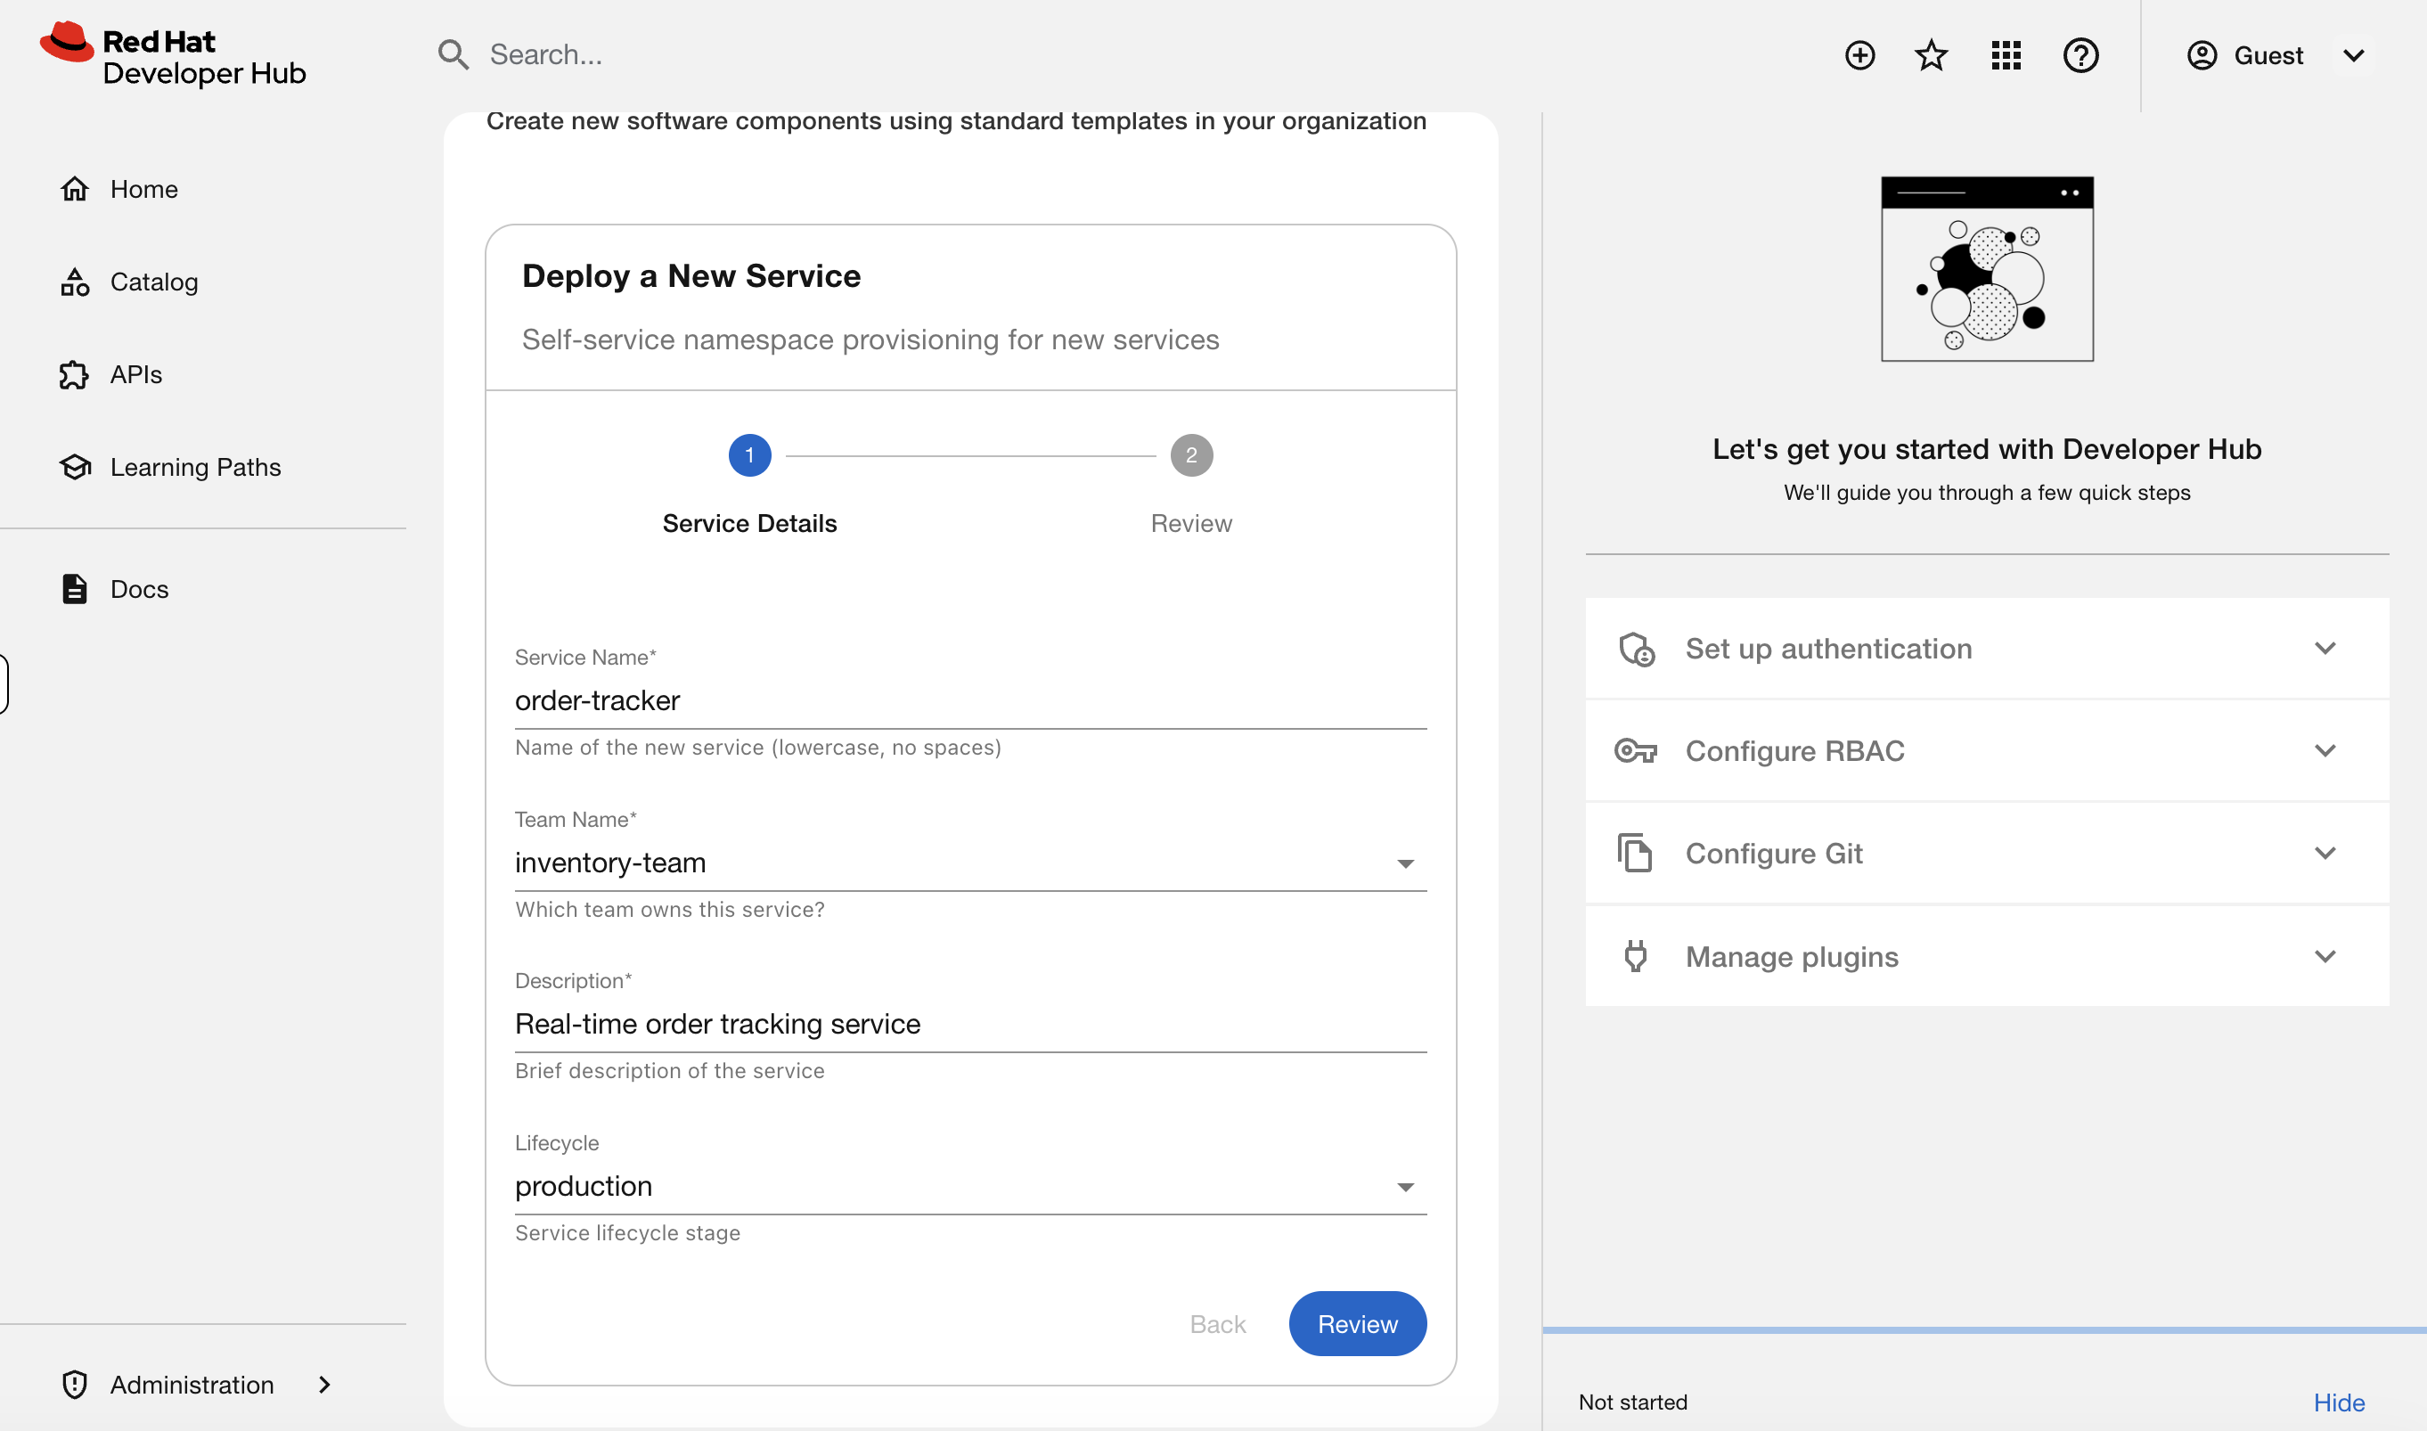Click the Red Hat Developer Hub logo

pos(174,56)
